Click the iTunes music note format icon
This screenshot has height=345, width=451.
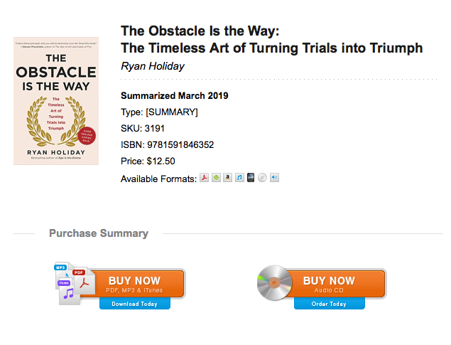click(x=239, y=177)
